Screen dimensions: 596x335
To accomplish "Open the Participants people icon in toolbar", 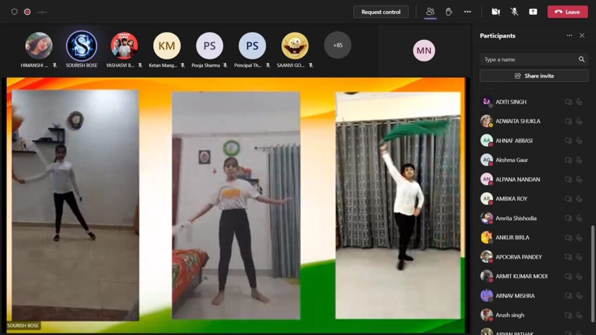I will point(430,12).
